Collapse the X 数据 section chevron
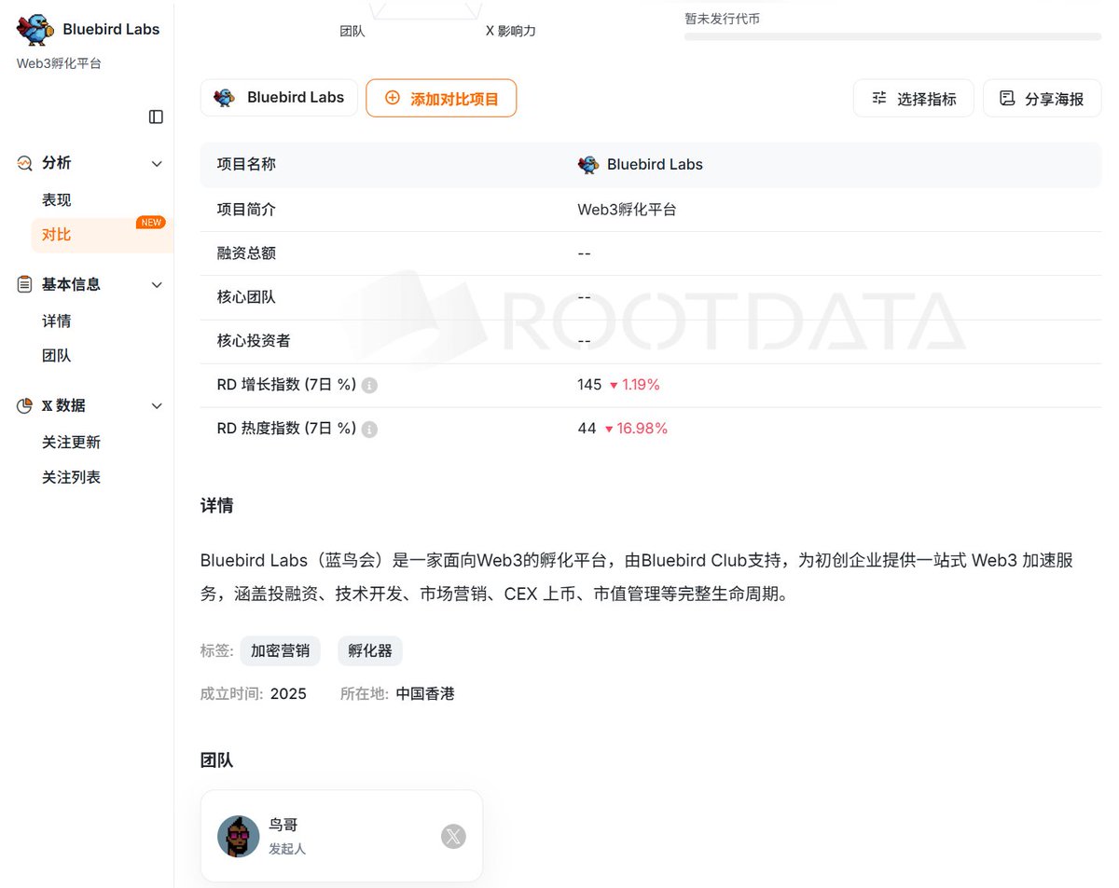 pos(157,405)
